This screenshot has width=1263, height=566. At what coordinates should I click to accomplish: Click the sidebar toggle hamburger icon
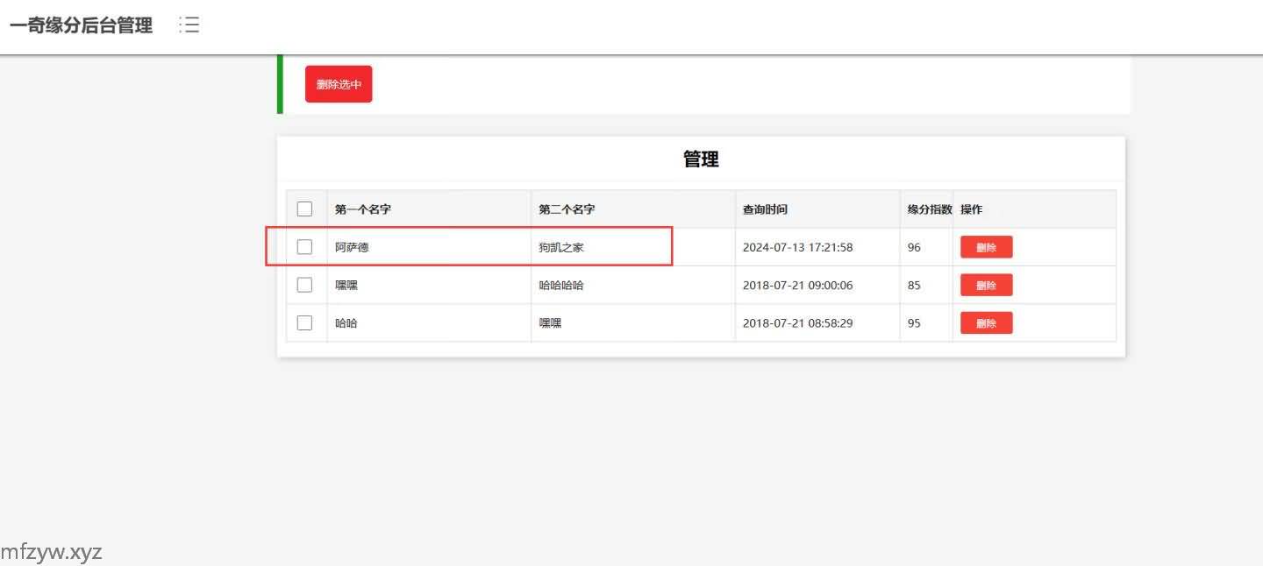point(189,25)
